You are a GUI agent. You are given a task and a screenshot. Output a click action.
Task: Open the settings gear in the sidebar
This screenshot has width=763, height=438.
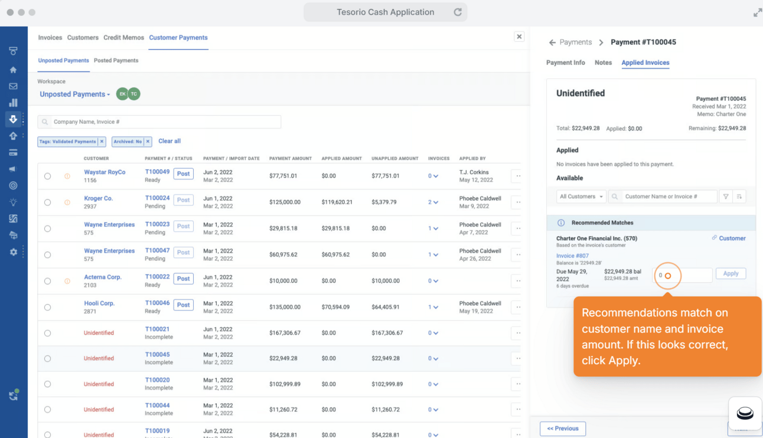(x=13, y=252)
